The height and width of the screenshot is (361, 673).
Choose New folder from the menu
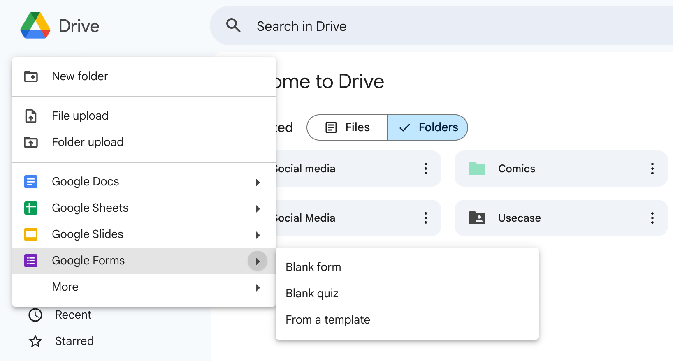(144, 76)
